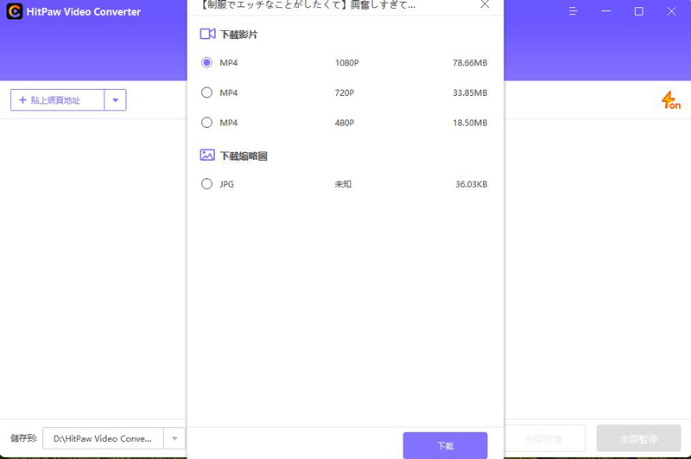This screenshot has height=459, width=691.
Task: Select the JPG thumbnail radio option
Action: click(206, 184)
